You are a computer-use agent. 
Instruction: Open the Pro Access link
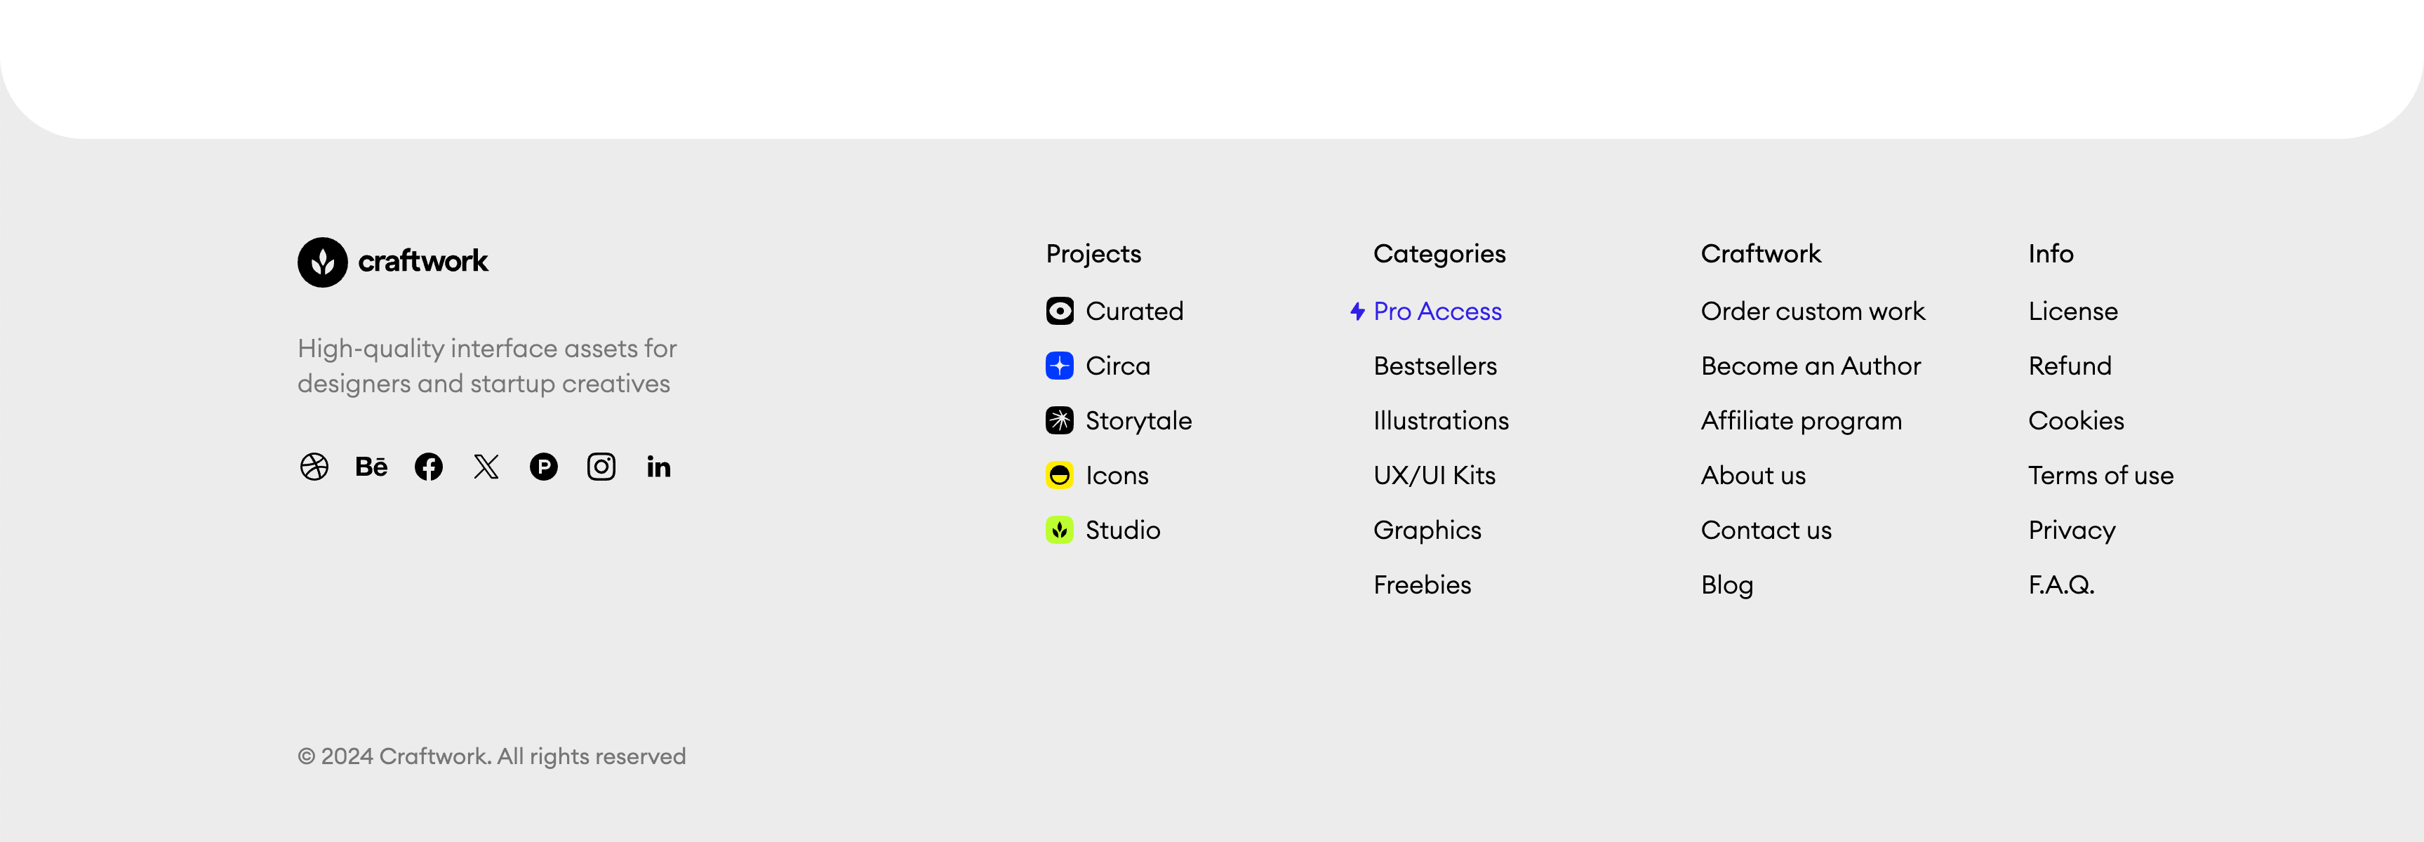pos(1437,312)
